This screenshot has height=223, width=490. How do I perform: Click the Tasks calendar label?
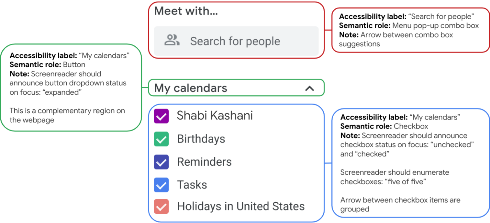[192, 185]
